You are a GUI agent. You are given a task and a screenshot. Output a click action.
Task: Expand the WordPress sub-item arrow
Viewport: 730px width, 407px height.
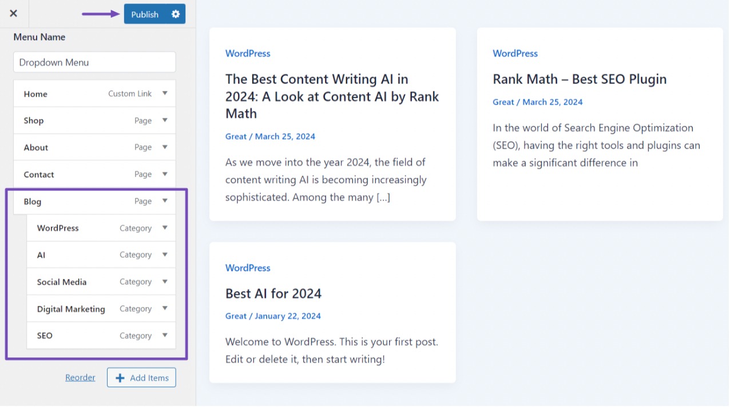165,228
